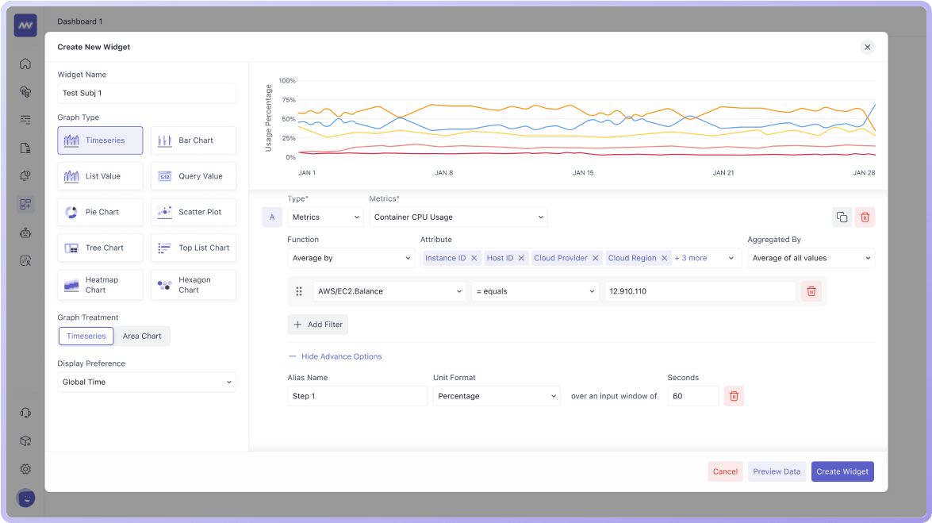Click the Widget Name input field

[x=147, y=94]
